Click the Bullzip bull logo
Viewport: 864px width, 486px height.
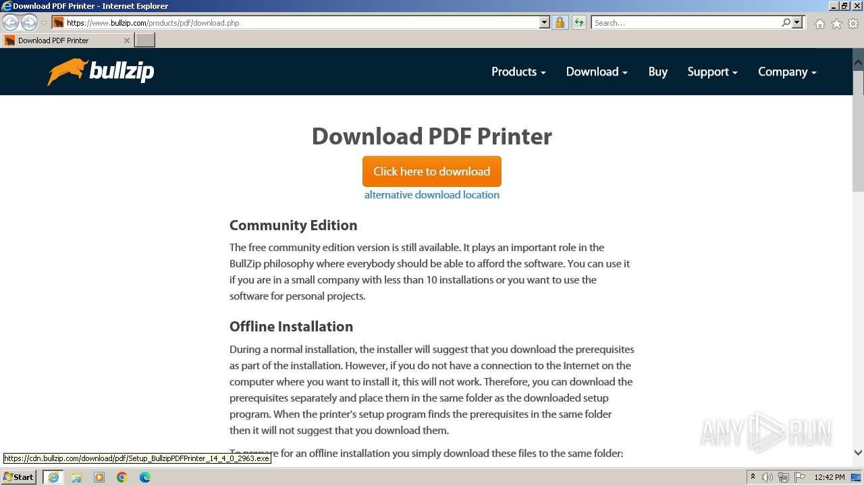click(101, 72)
